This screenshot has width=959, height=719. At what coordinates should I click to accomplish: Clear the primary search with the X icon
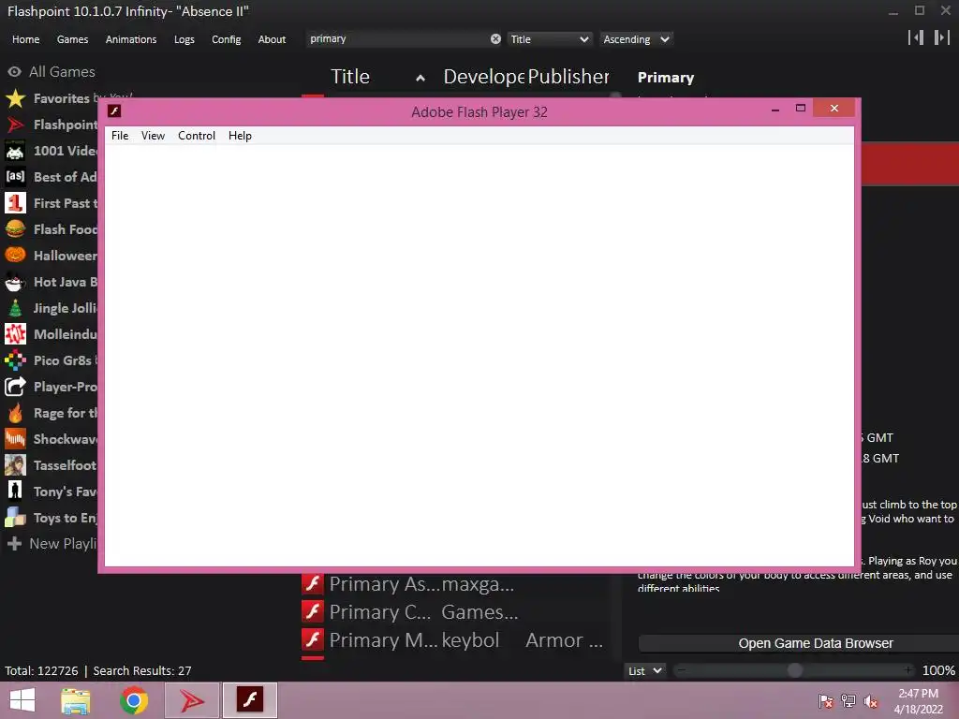[495, 39]
